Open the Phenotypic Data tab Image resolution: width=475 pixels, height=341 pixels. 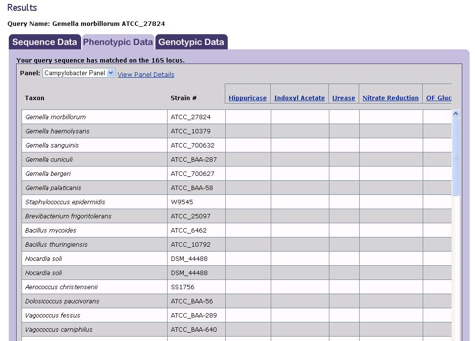[118, 42]
